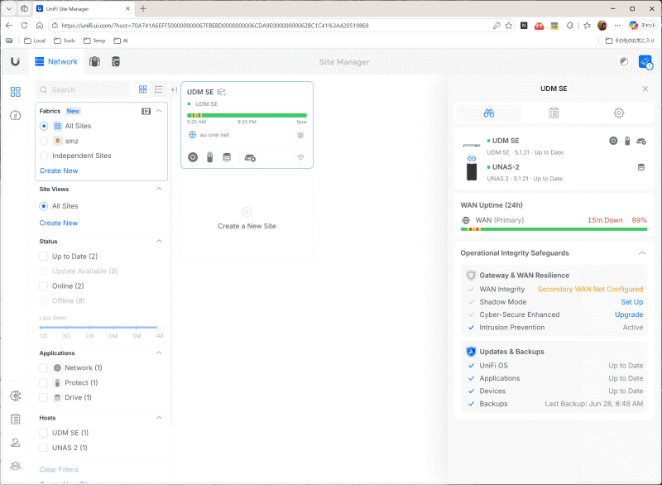The height and width of the screenshot is (485, 662).
Task: Open the Tools bookmarks folder
Action: click(65, 41)
